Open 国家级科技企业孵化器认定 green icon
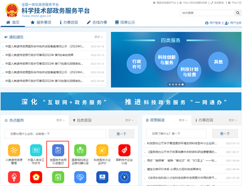242x186 pixels. coord(80,150)
